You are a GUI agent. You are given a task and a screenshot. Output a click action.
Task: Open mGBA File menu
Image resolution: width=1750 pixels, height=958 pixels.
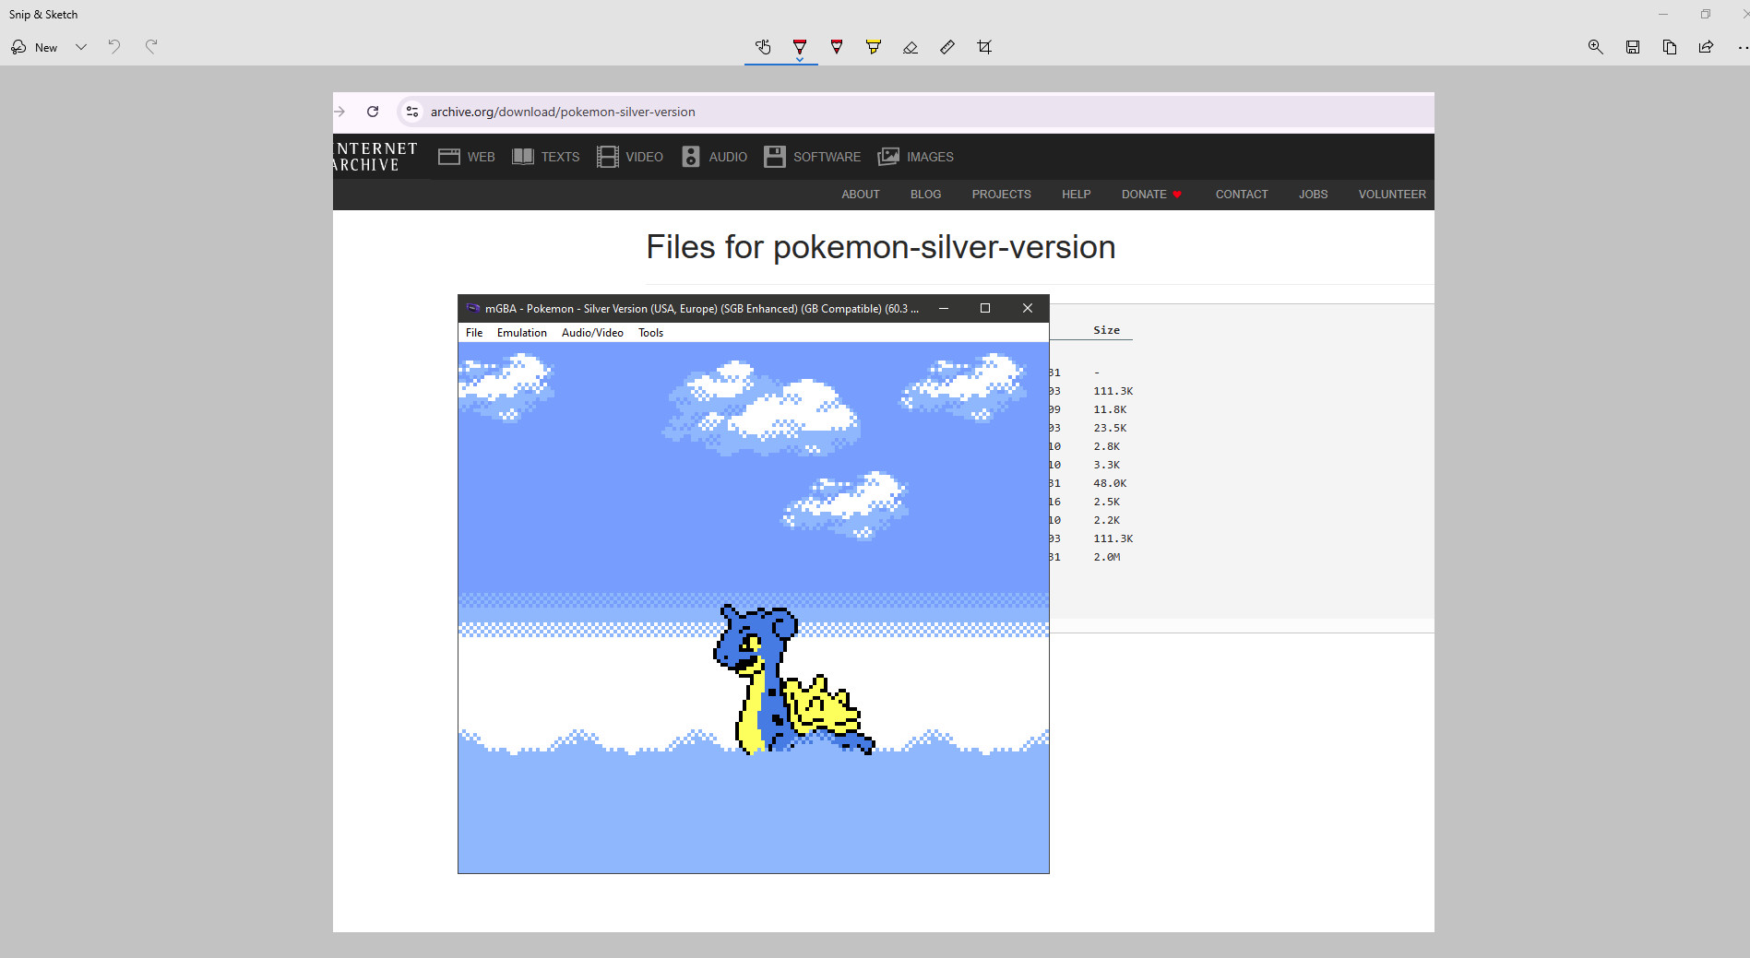(x=474, y=333)
